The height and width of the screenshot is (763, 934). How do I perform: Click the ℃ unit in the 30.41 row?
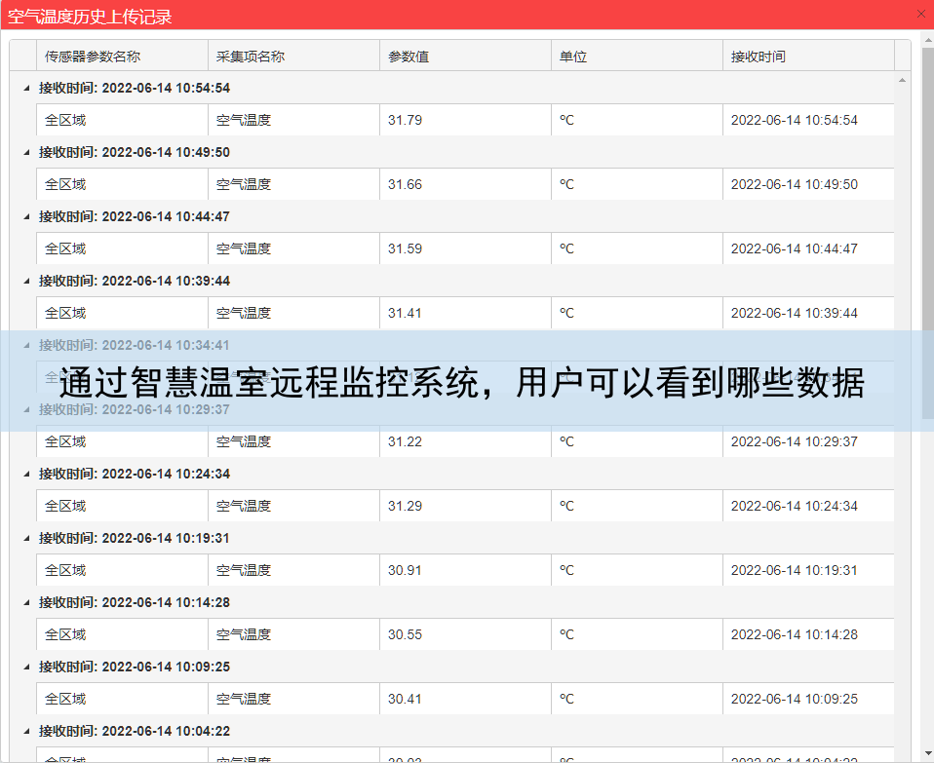(566, 699)
